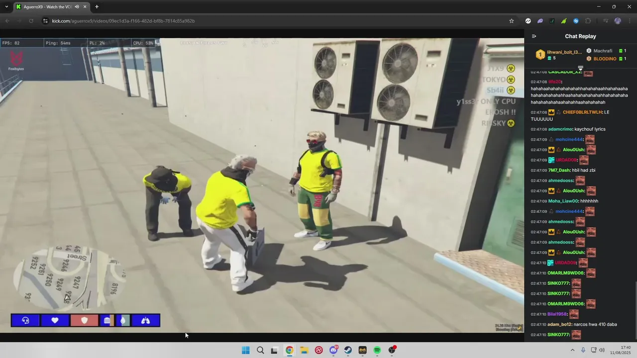Click the Chat Replay heading
The width and height of the screenshot is (637, 358).
tap(580, 36)
